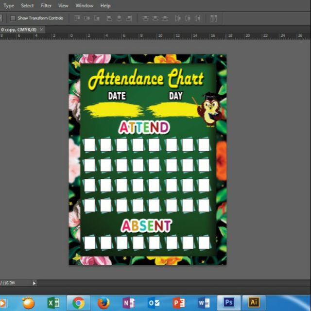Close the CMYK/8 document tab
Viewport: 311px width, 311px height.
pos(41,30)
